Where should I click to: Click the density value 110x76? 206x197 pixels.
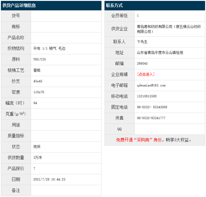point(39,92)
